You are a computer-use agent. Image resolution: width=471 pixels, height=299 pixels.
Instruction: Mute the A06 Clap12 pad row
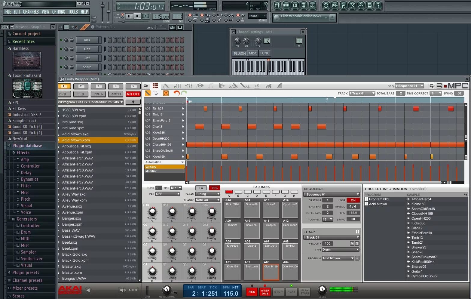pyautogui.click(x=183, y=126)
